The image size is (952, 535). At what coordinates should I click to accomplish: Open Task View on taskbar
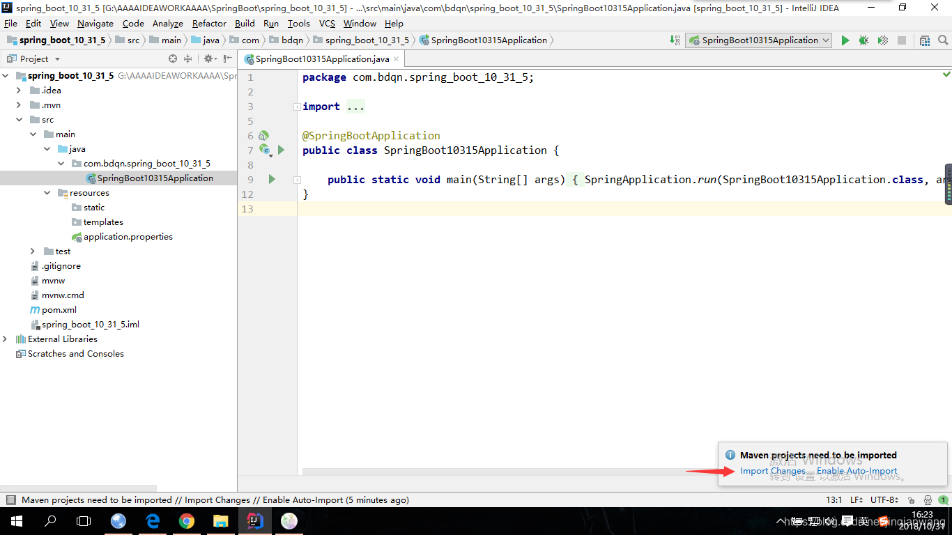[x=84, y=520]
